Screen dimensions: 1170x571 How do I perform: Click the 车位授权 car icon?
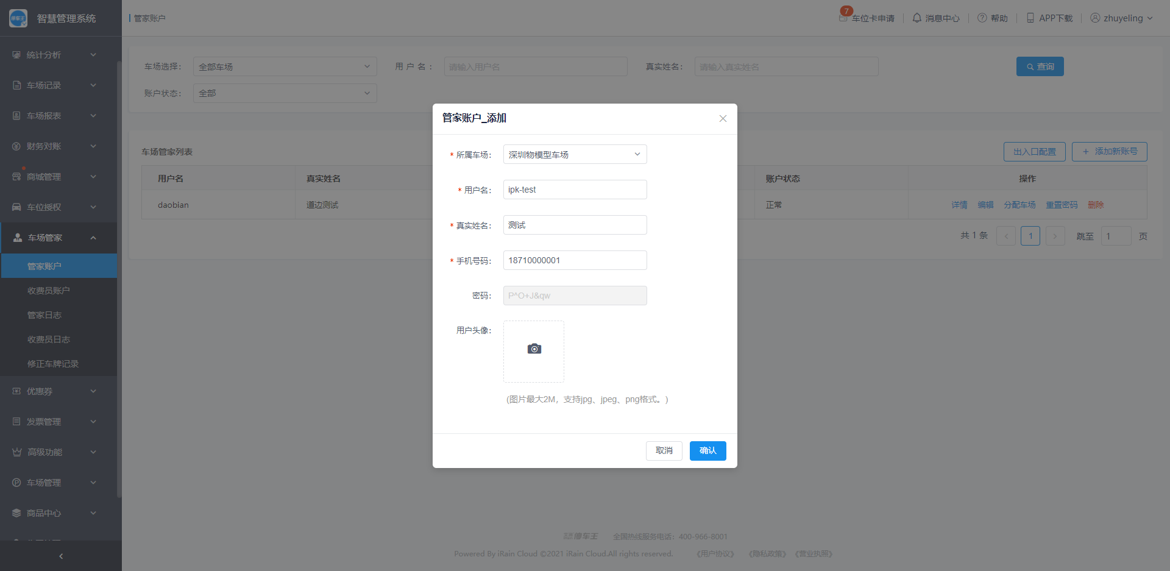coord(16,207)
